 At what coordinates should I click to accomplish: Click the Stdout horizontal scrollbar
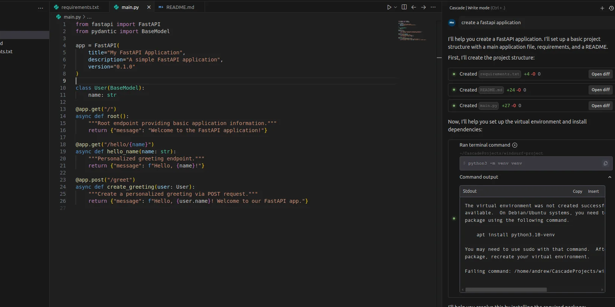[x=506, y=290]
